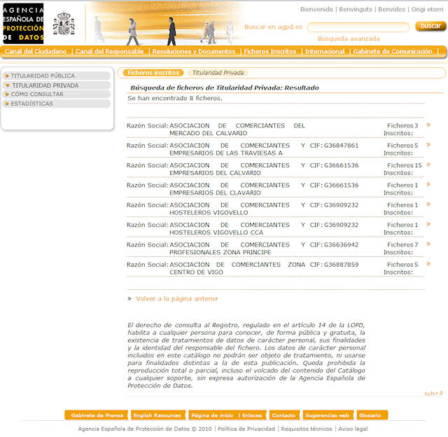Open details arrow for Profesionales Zona Principe row
Viewport: 448px width, 437px height.
point(428,244)
